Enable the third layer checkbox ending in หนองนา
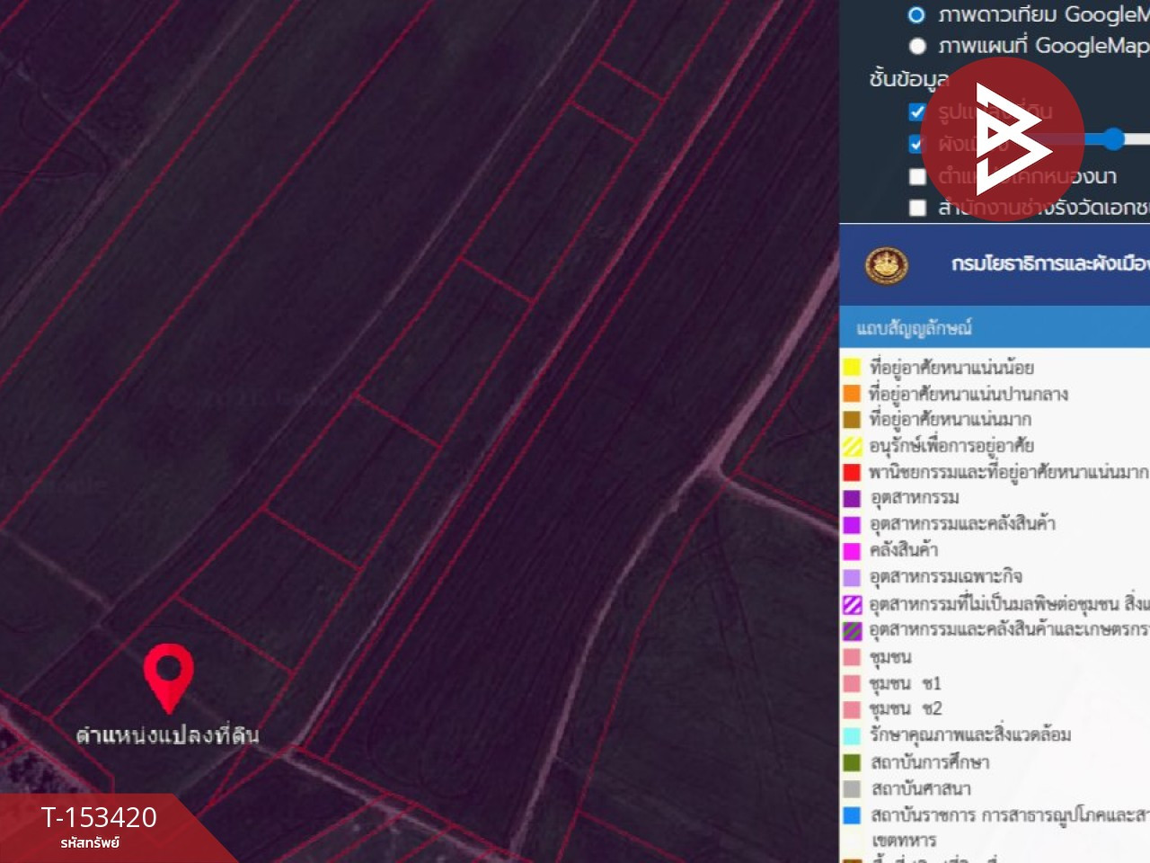The height and width of the screenshot is (863, 1150). point(916,176)
